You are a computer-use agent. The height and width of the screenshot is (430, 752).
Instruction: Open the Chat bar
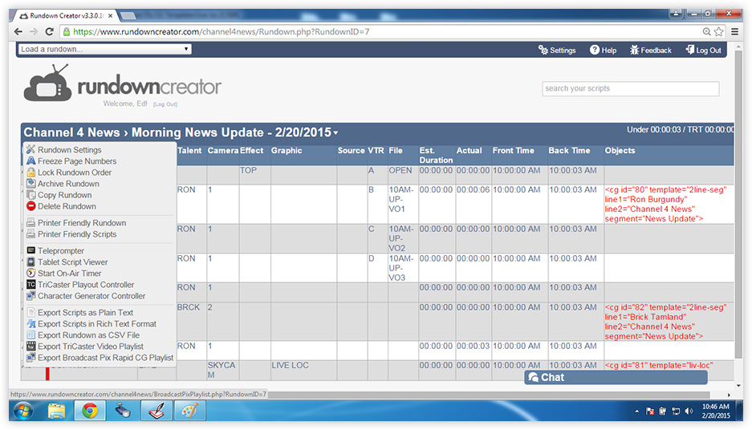[616, 377]
